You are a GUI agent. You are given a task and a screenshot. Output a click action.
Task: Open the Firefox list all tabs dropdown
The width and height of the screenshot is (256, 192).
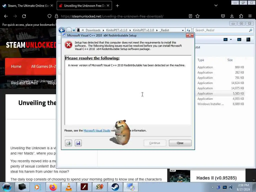coord(216,5)
